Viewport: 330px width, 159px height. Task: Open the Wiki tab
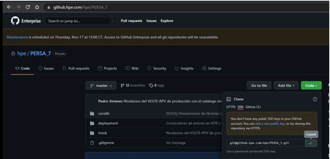coord(132,68)
